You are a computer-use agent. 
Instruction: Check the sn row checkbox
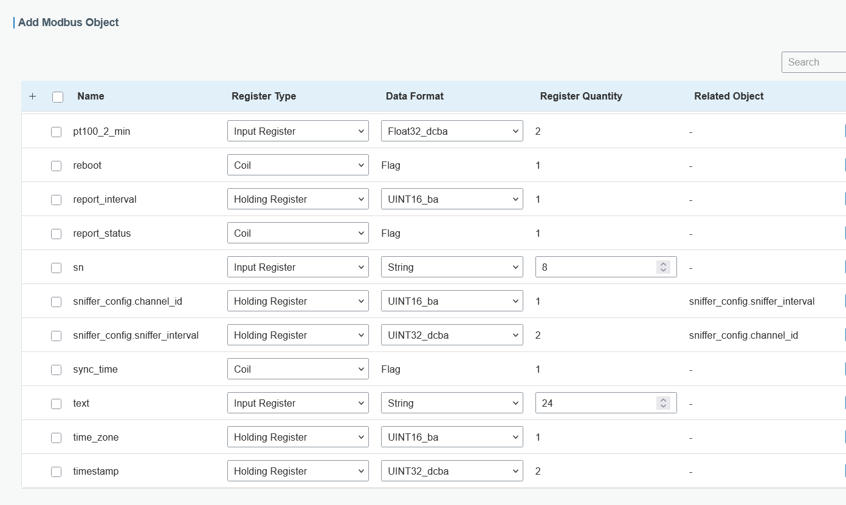coord(56,268)
